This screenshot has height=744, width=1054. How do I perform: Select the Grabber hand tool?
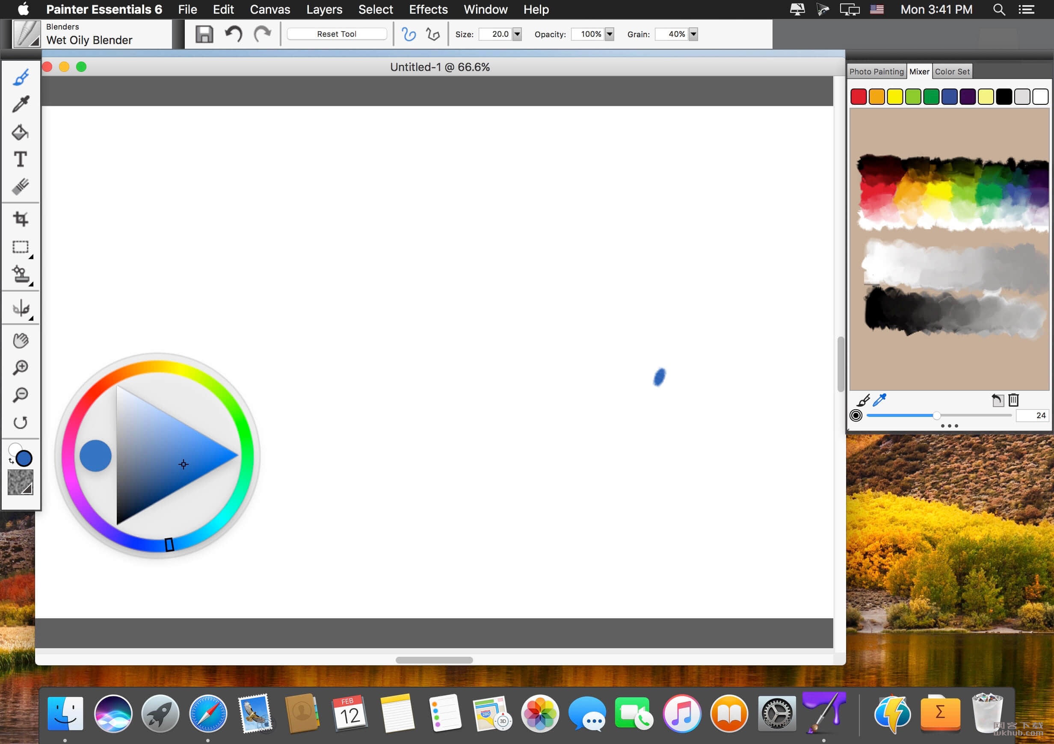point(21,340)
